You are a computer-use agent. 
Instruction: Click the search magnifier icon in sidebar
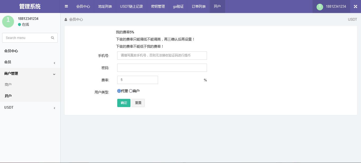pyautogui.click(x=52, y=38)
